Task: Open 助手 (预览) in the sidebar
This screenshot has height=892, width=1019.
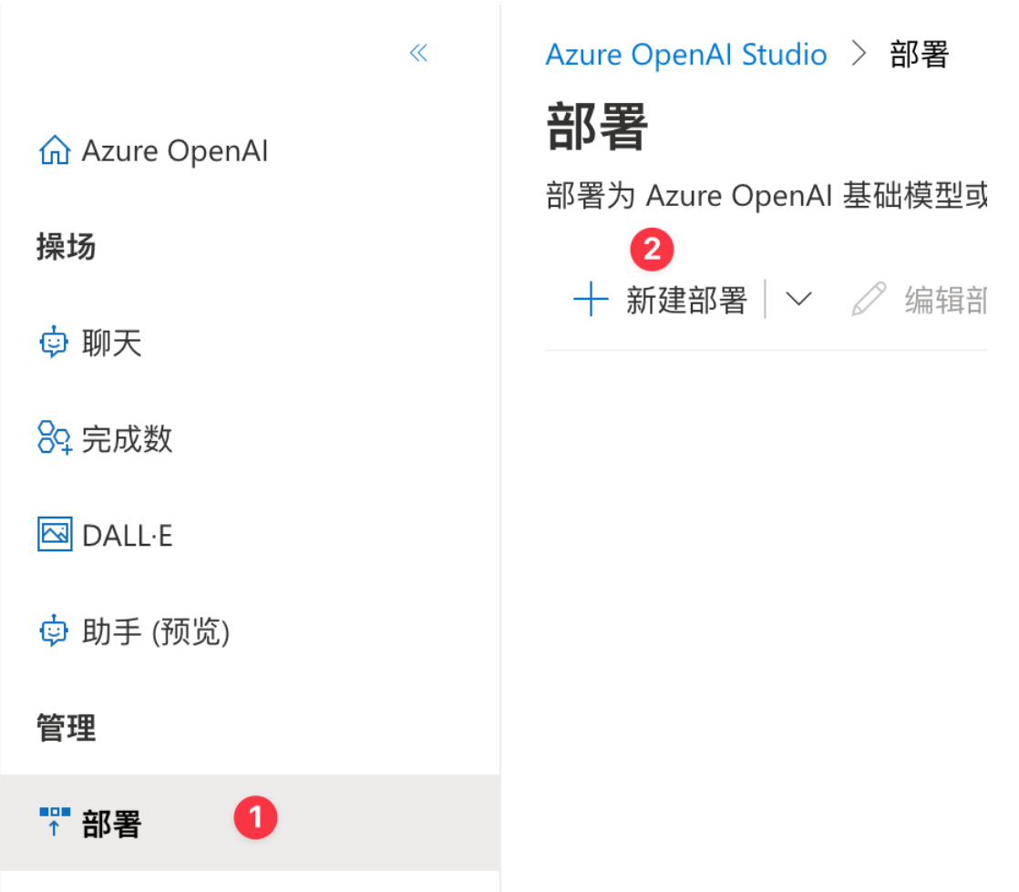Action: (155, 631)
